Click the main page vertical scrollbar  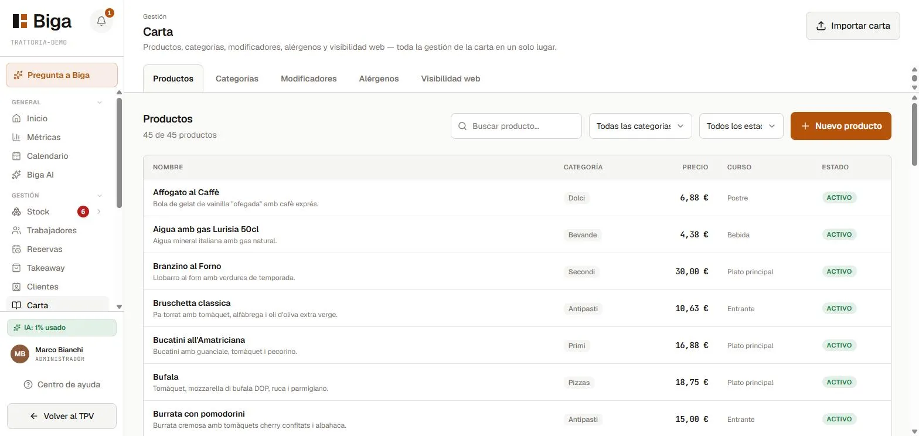(914, 135)
